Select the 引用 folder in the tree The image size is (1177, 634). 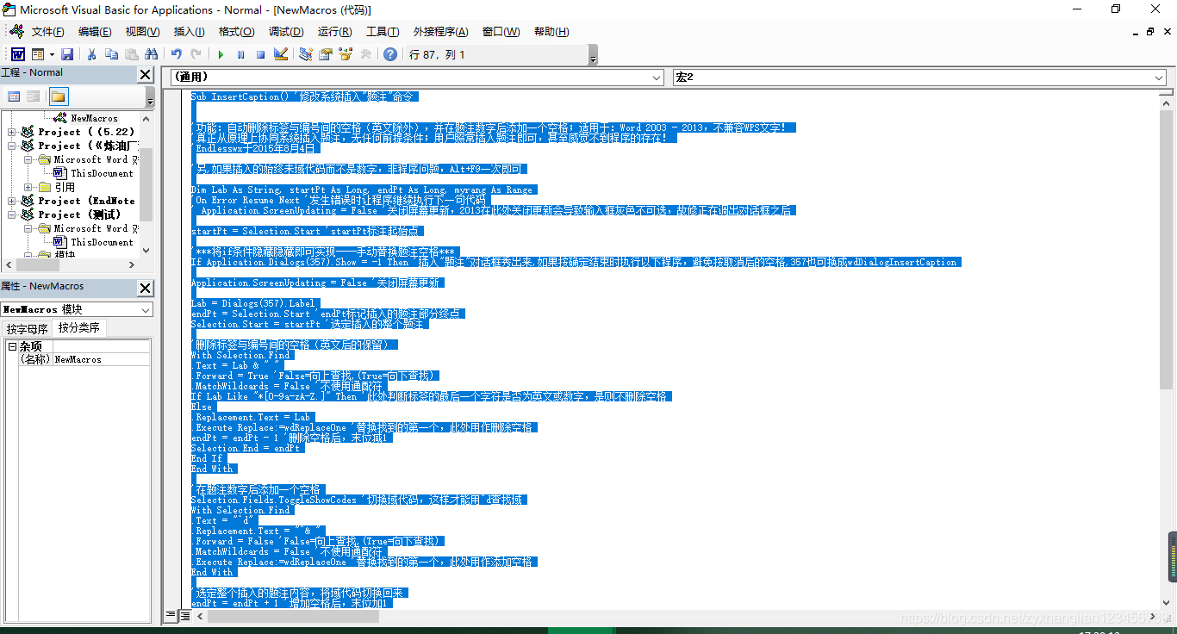pyautogui.click(x=65, y=187)
